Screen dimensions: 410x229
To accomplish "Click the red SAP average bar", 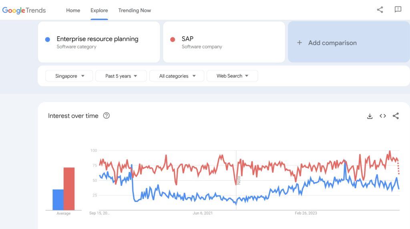I will [x=69, y=189].
